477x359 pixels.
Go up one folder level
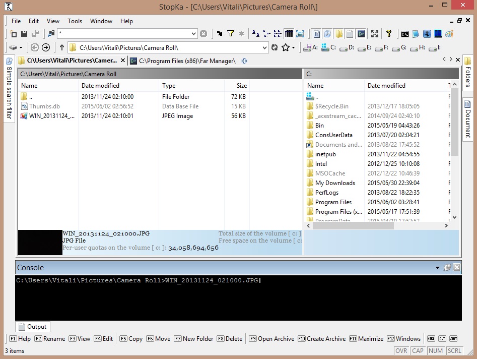click(62, 47)
